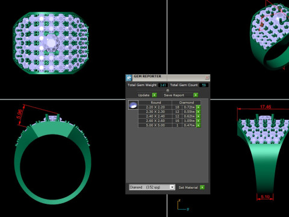Click the Total Gem Weight label
289x217 pixels.
142,85
